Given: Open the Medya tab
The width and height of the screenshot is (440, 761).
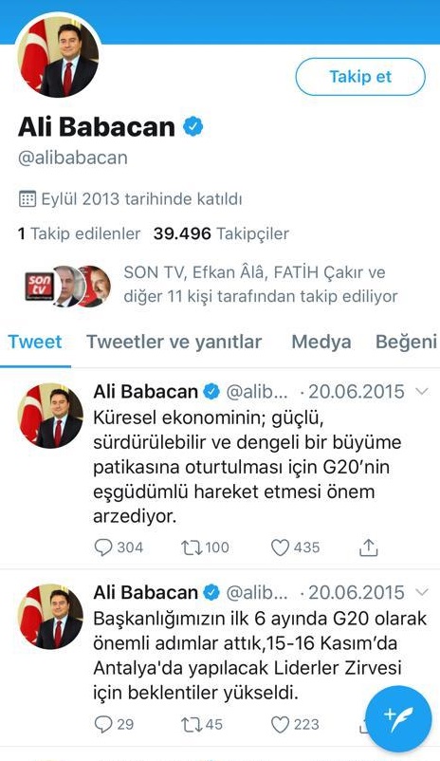Looking at the screenshot, I should (321, 342).
